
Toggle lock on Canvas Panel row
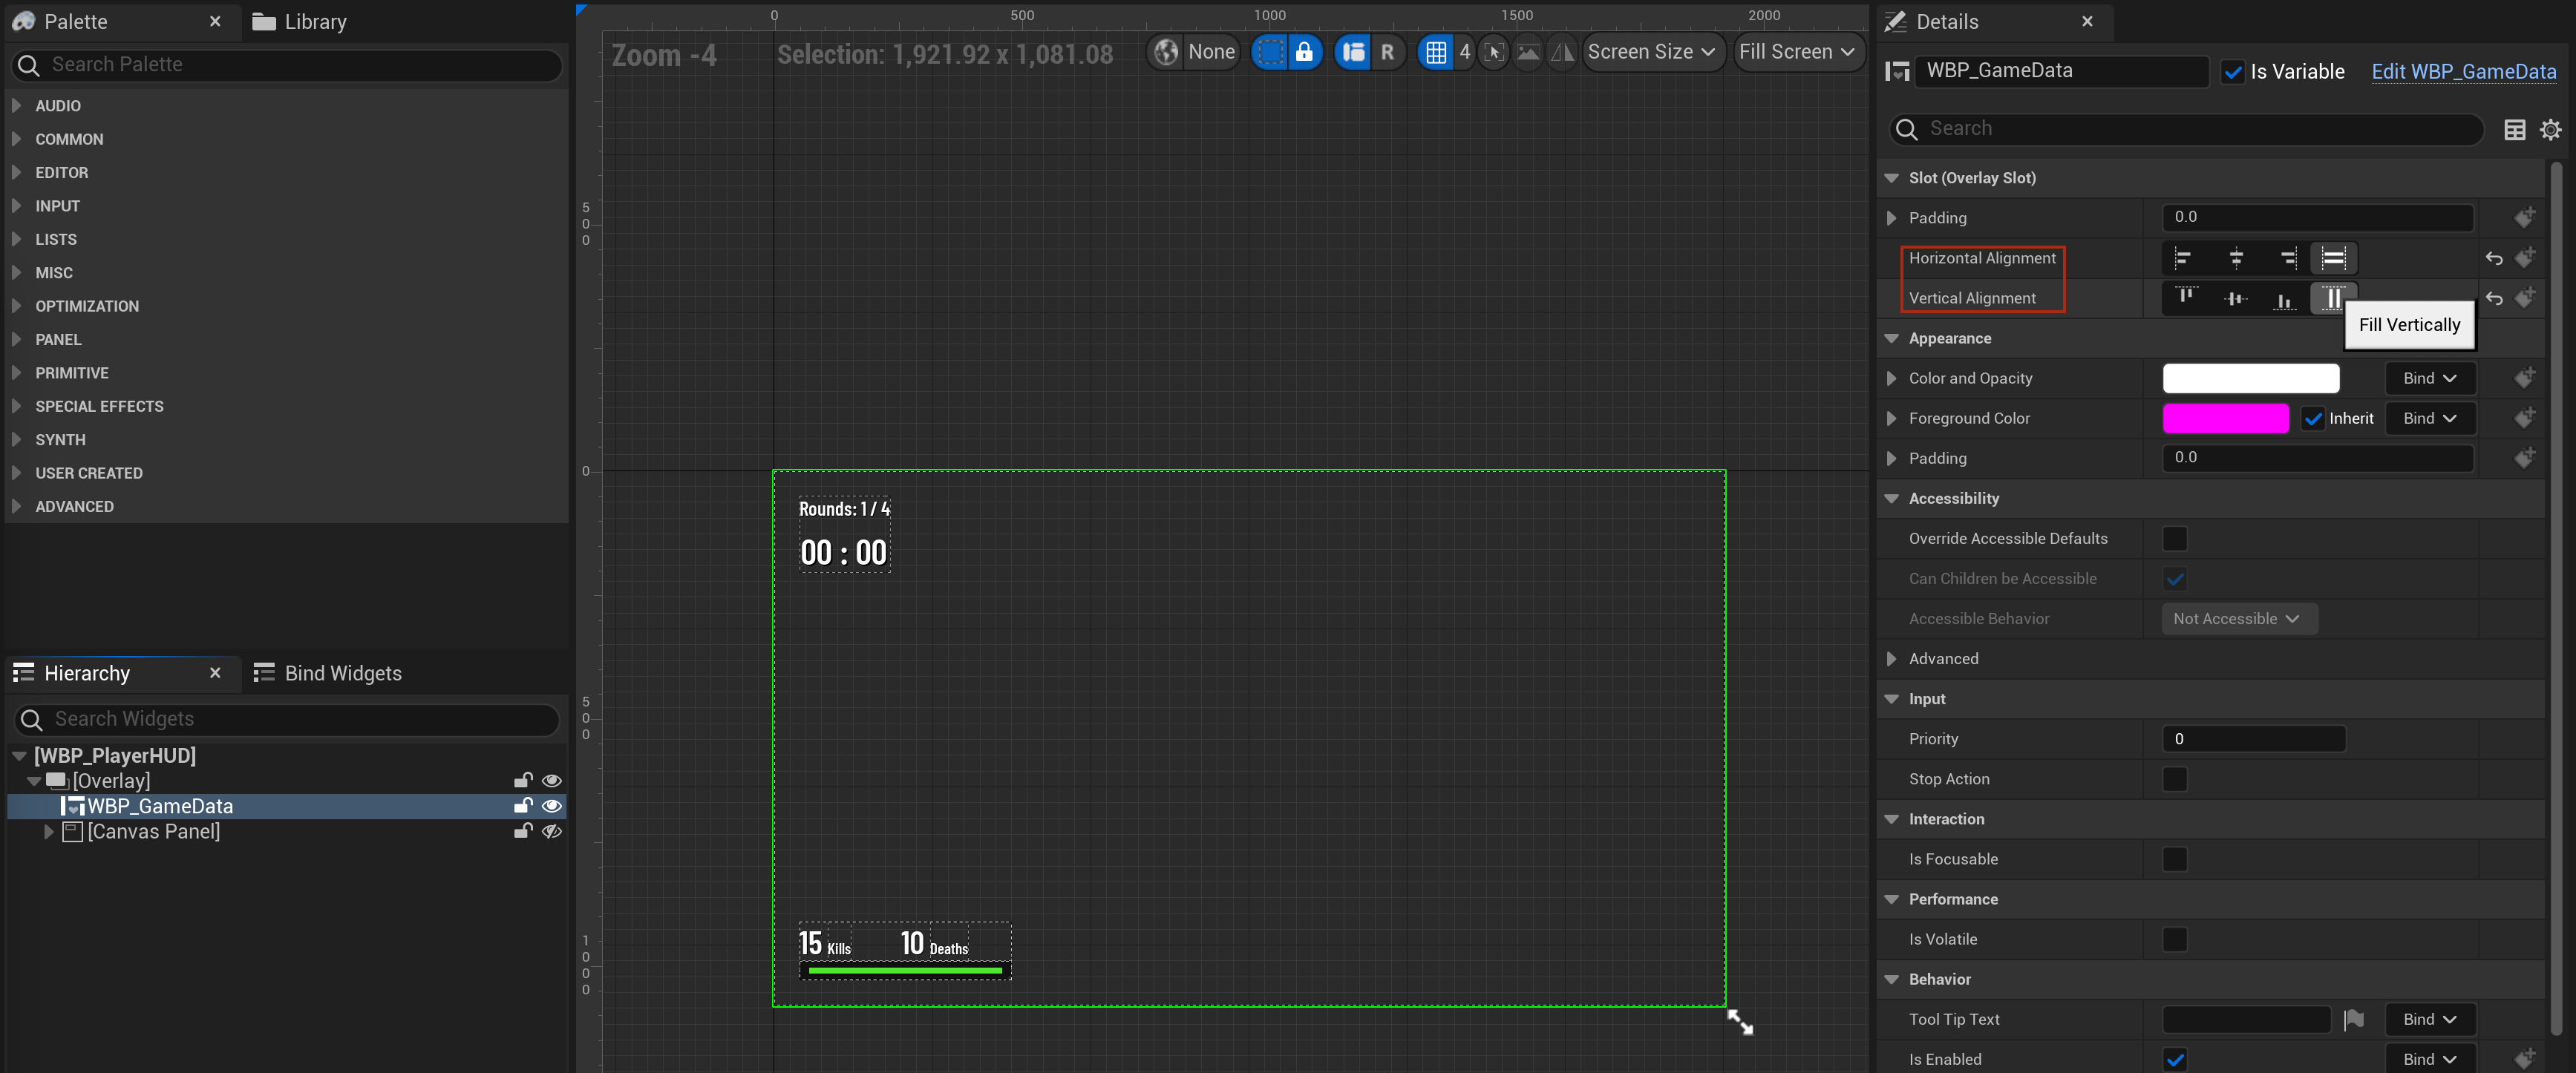(x=522, y=831)
